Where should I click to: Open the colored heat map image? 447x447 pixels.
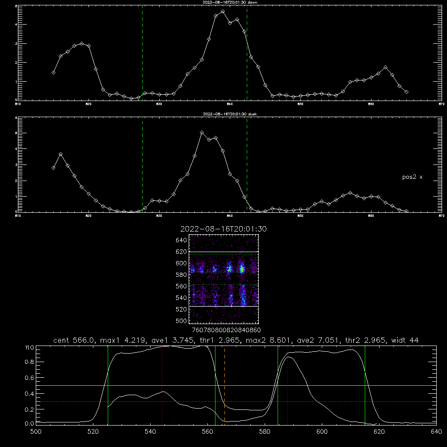coord(224,279)
